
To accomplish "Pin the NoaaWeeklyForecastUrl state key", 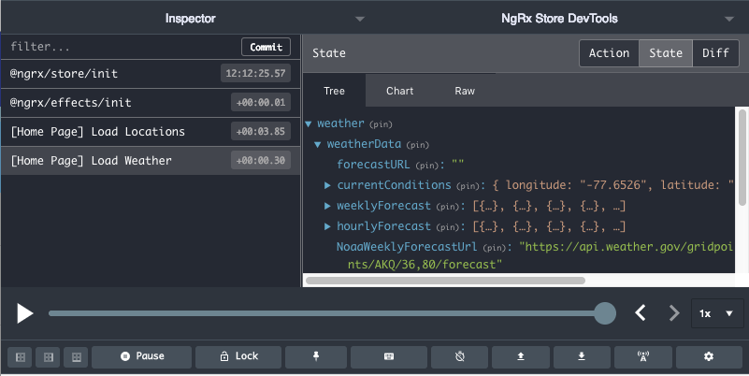I will pyautogui.click(x=495, y=248).
